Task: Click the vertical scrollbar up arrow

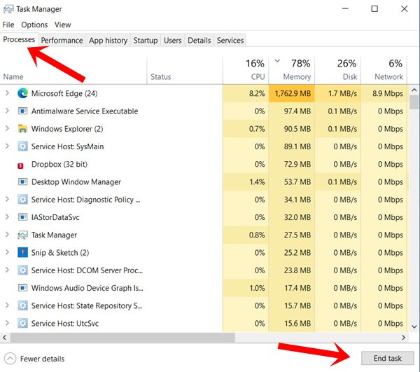Action: pyautogui.click(x=414, y=90)
